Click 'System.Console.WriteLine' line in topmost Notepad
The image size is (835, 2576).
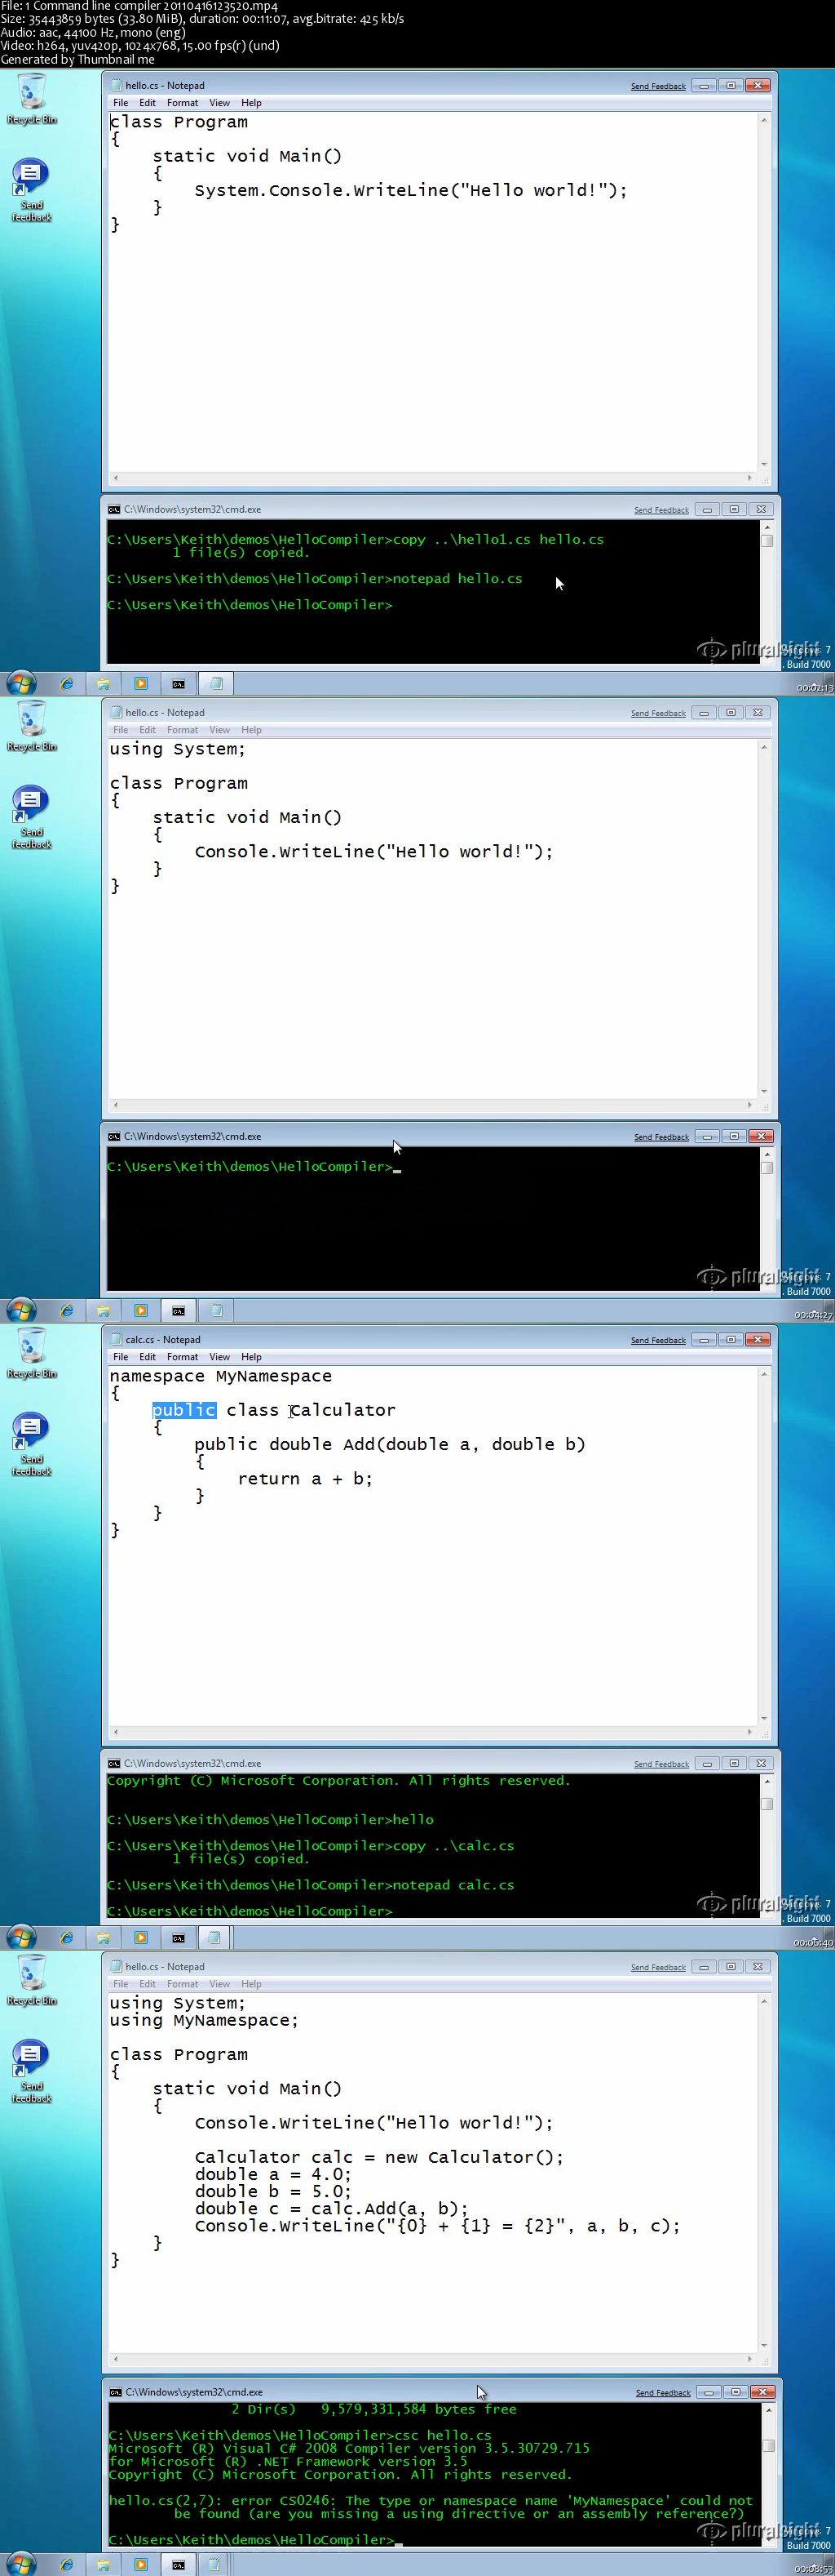pyautogui.click(x=410, y=190)
